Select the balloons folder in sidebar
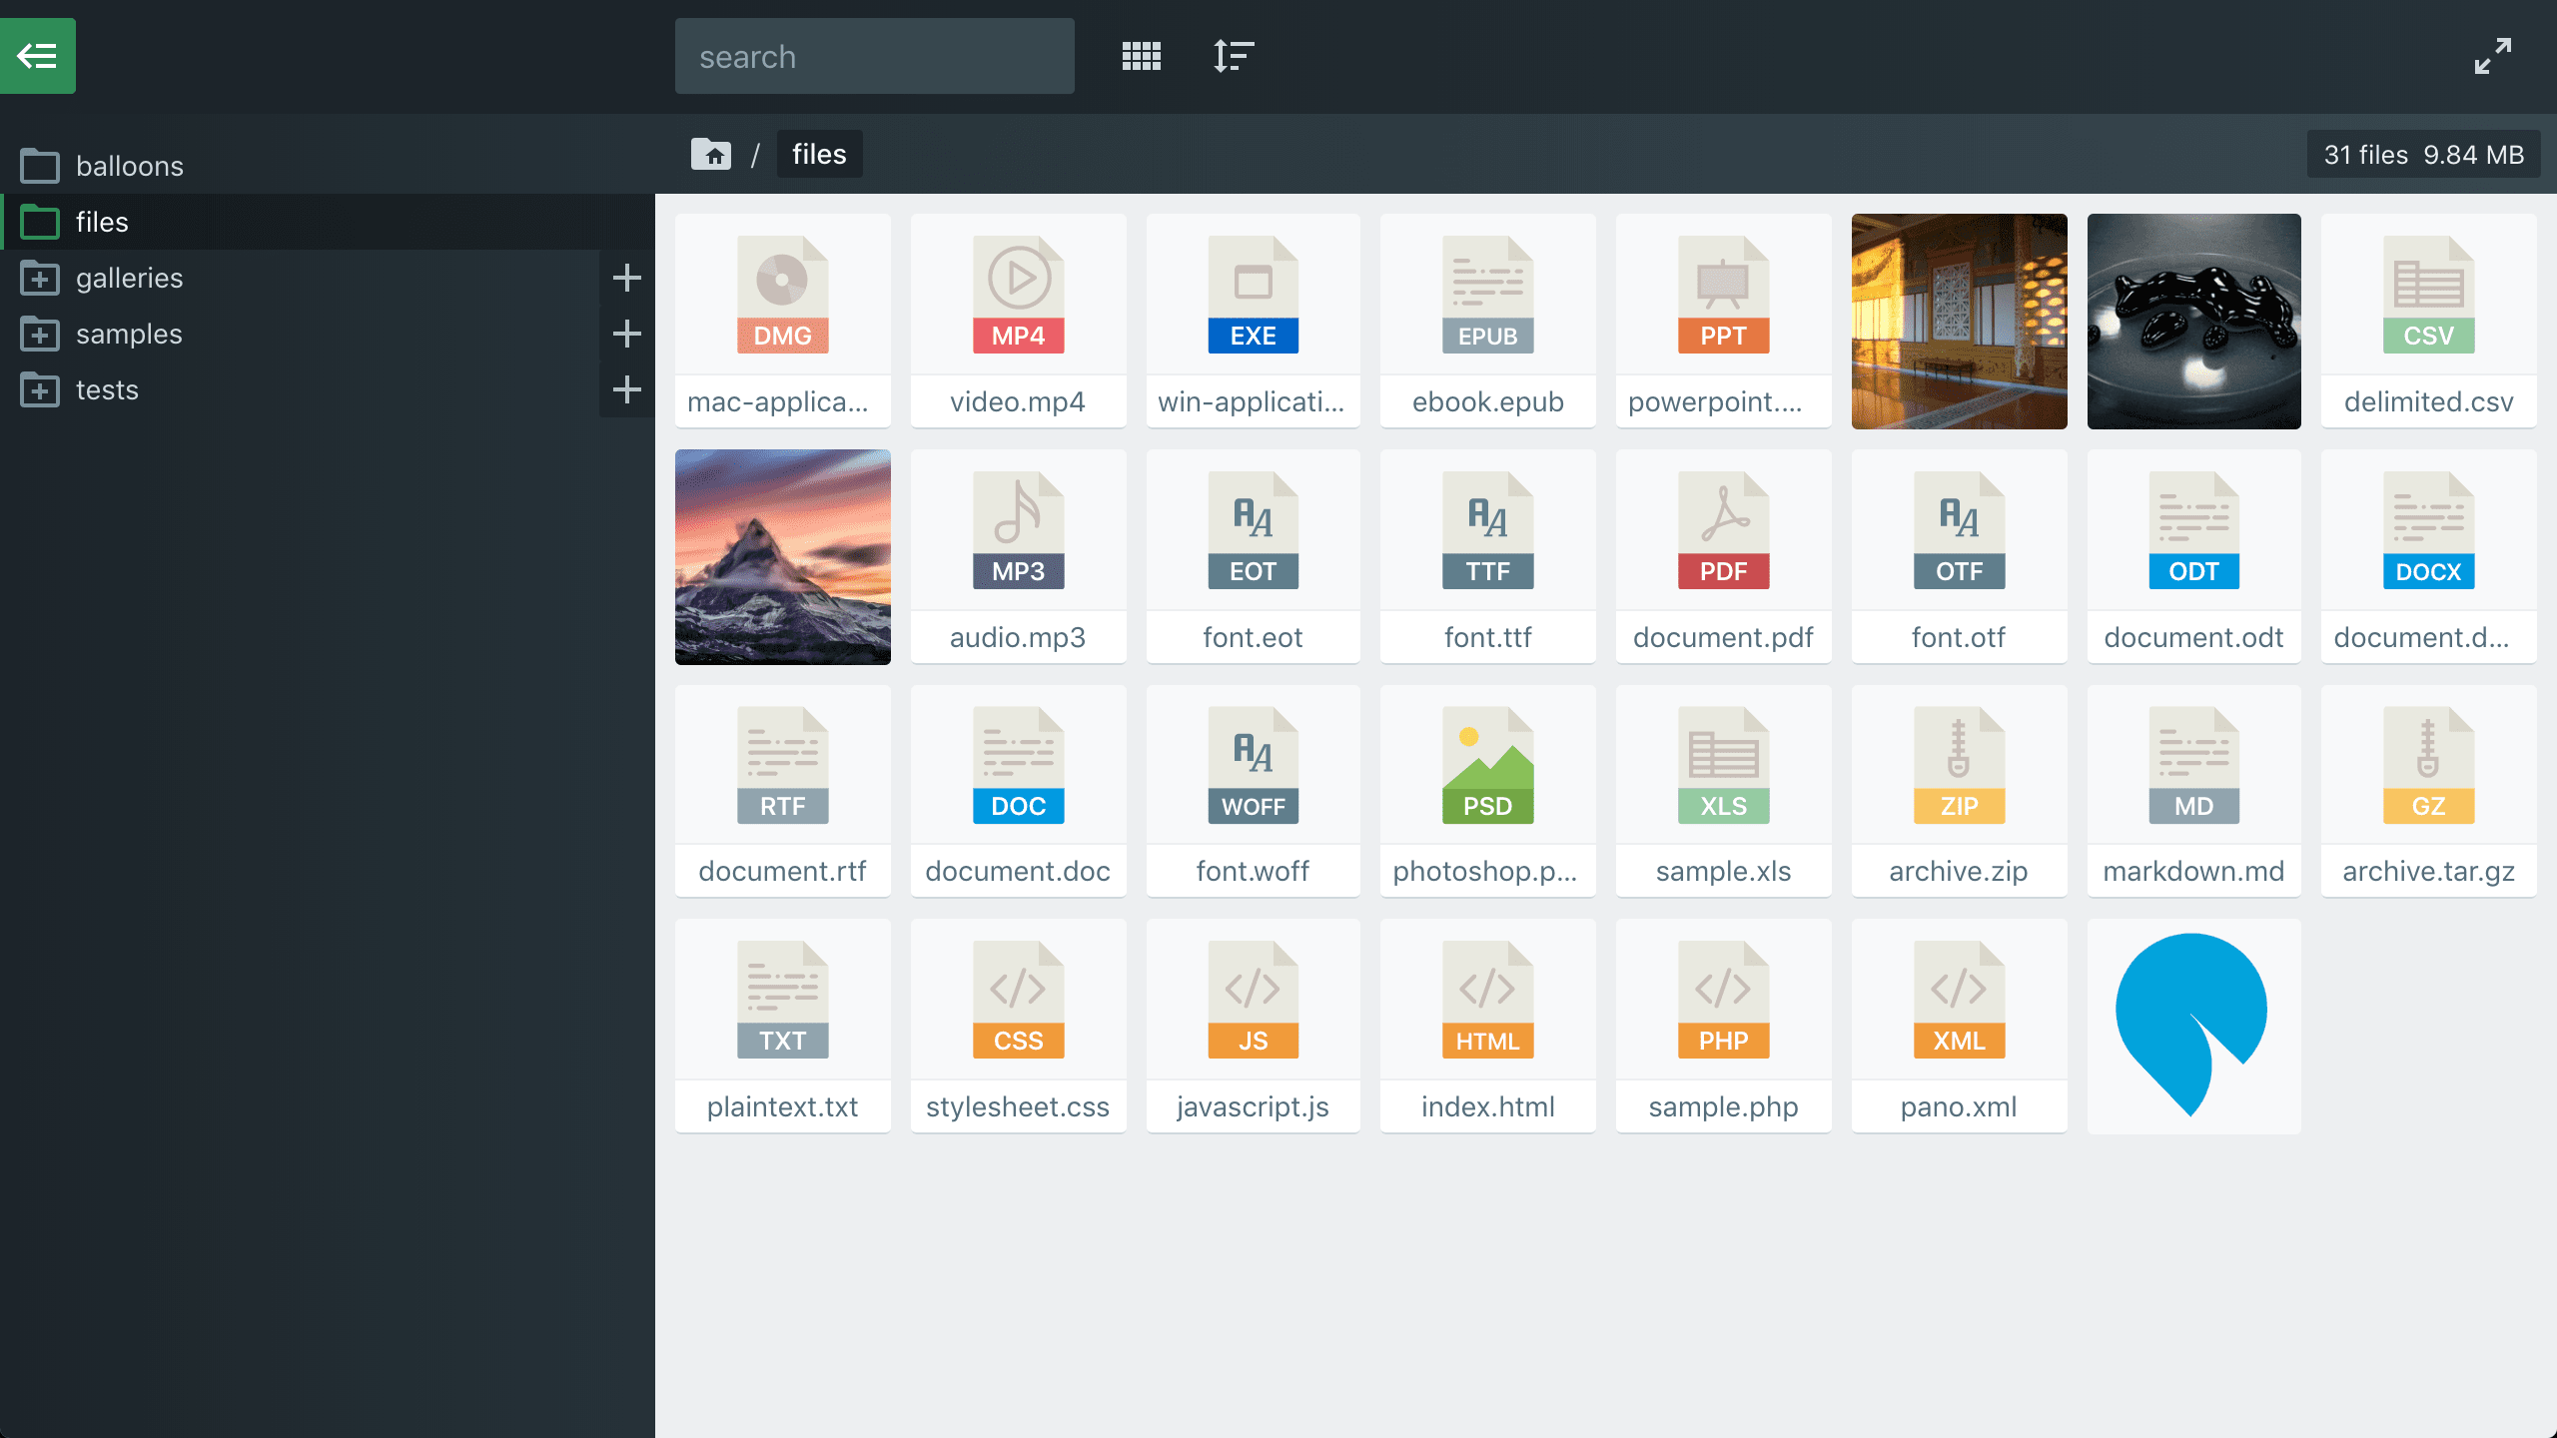This screenshot has width=2557, height=1438. tap(130, 166)
